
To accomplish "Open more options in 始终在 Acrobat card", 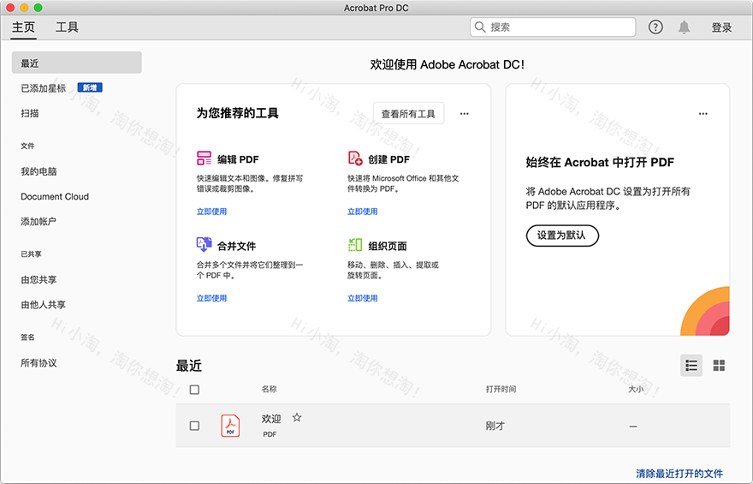I will tap(703, 113).
